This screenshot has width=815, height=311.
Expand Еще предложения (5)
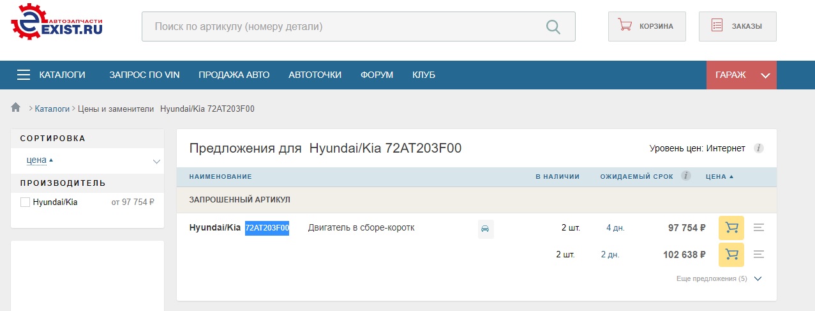tap(719, 278)
